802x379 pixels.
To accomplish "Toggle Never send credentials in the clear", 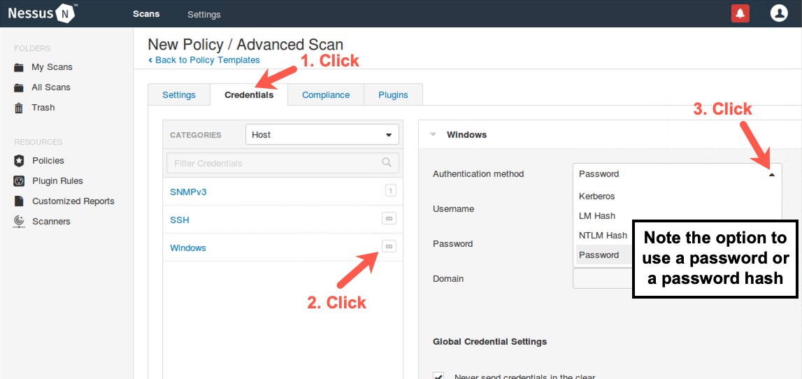I will [x=438, y=376].
